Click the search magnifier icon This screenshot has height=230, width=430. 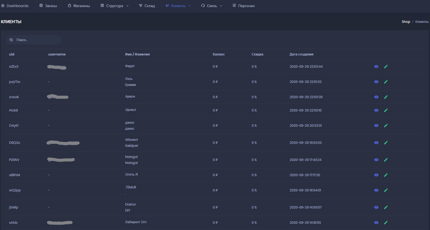tap(11, 40)
